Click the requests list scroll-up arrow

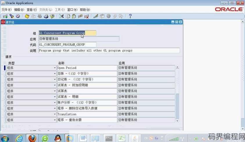click(x=177, y=67)
